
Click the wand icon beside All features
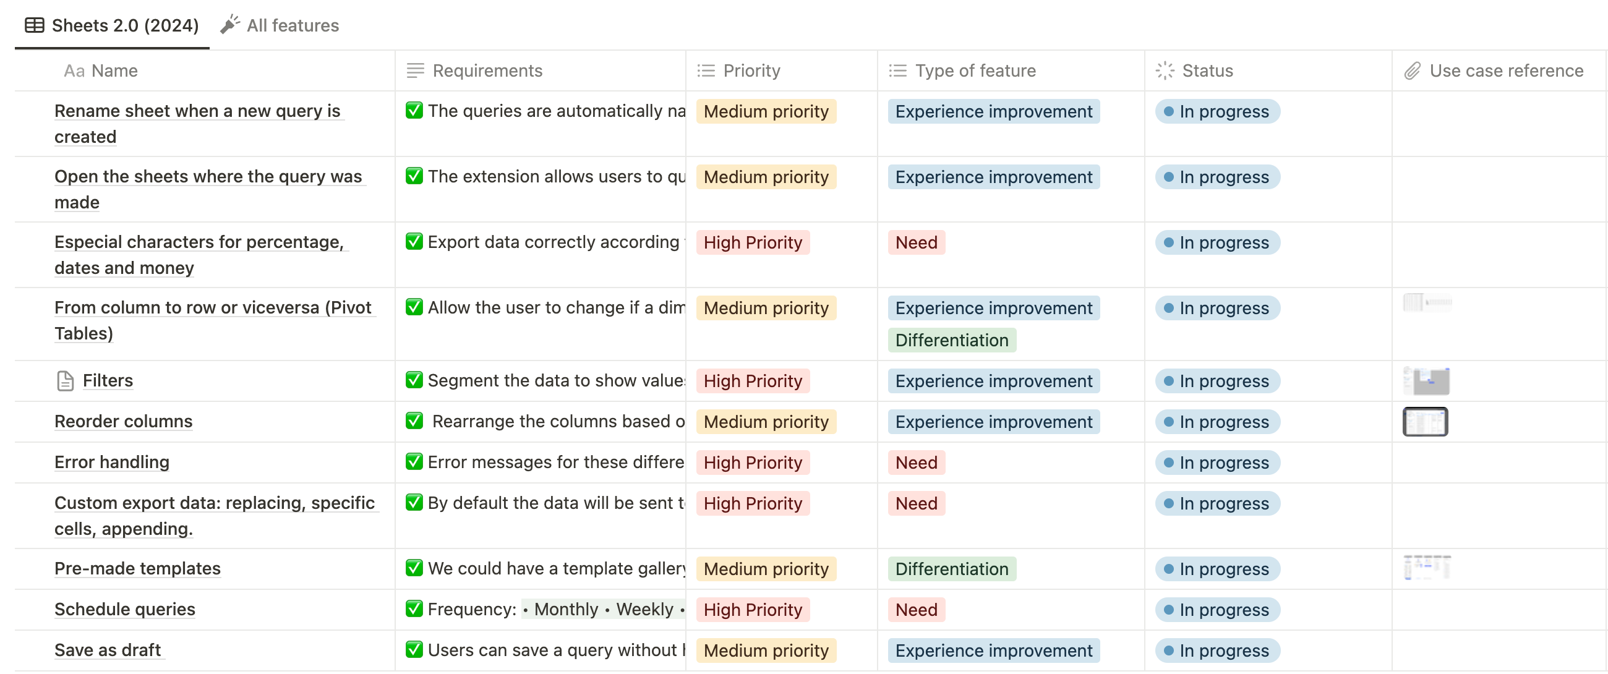click(x=229, y=25)
